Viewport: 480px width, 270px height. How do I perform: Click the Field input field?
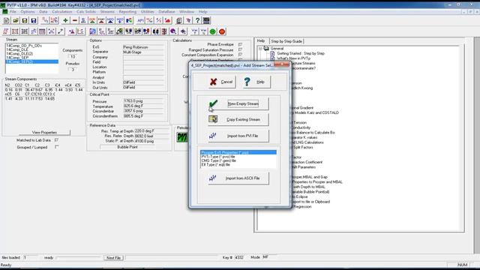[x=143, y=62]
